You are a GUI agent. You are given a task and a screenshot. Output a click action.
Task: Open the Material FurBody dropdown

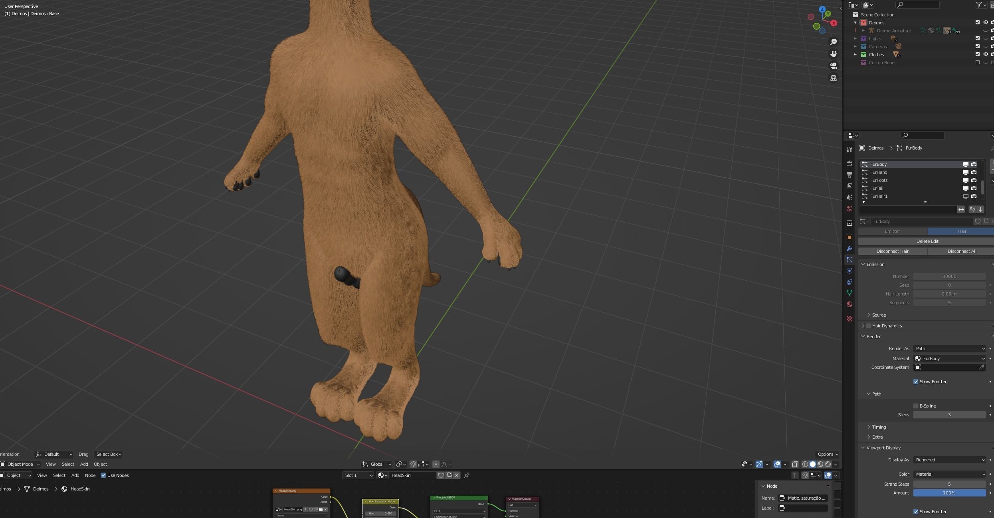(950, 358)
